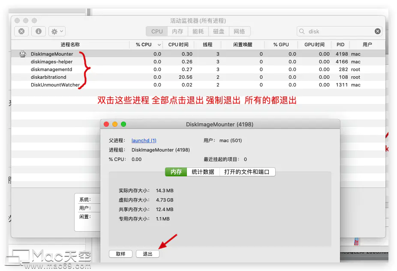The height and width of the screenshot is (271, 397).
Task: Select the diskimages-helper process row
Action: [x=198, y=62]
